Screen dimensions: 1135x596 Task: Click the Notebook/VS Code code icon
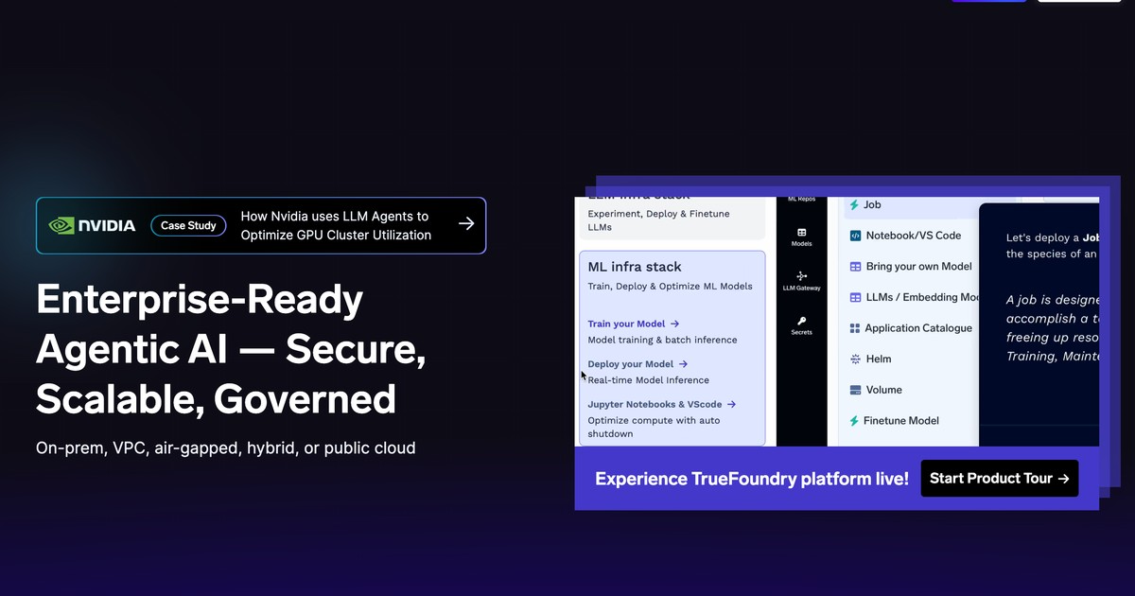click(855, 236)
